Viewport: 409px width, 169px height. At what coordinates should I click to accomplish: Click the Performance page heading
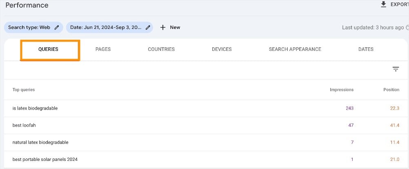pyautogui.click(x=27, y=5)
